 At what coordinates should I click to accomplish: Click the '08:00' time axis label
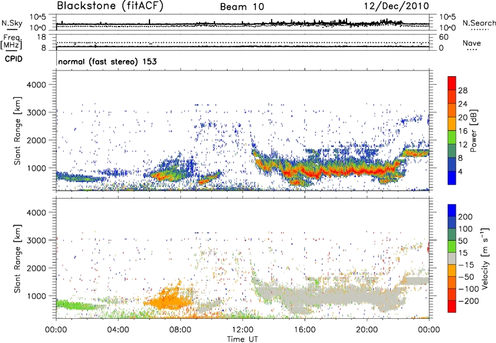180,330
